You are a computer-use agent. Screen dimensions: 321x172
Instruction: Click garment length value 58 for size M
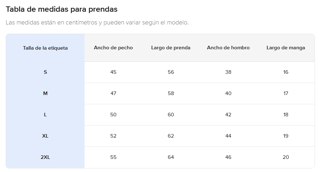pos(171,93)
